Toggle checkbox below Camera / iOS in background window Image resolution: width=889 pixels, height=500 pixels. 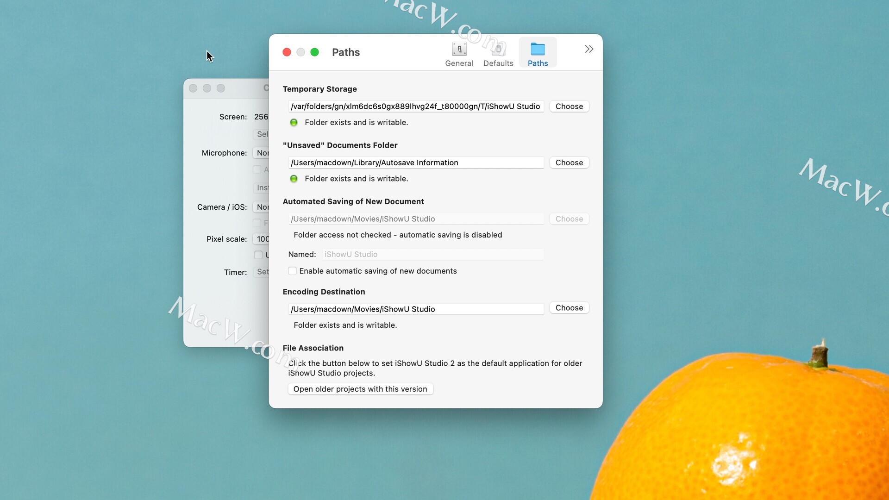tap(257, 223)
